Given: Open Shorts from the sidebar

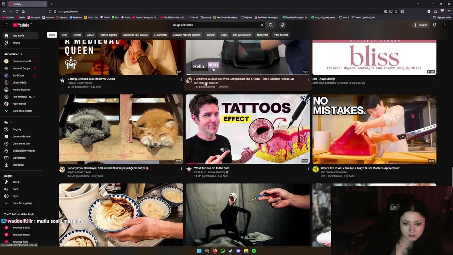Looking at the screenshot, I should [x=20, y=42].
